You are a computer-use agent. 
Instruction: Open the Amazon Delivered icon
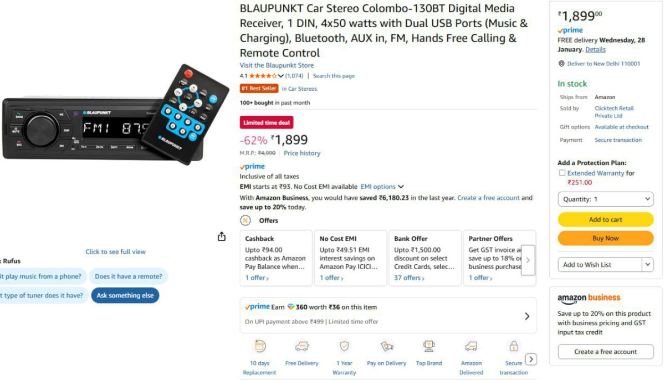coord(471,346)
